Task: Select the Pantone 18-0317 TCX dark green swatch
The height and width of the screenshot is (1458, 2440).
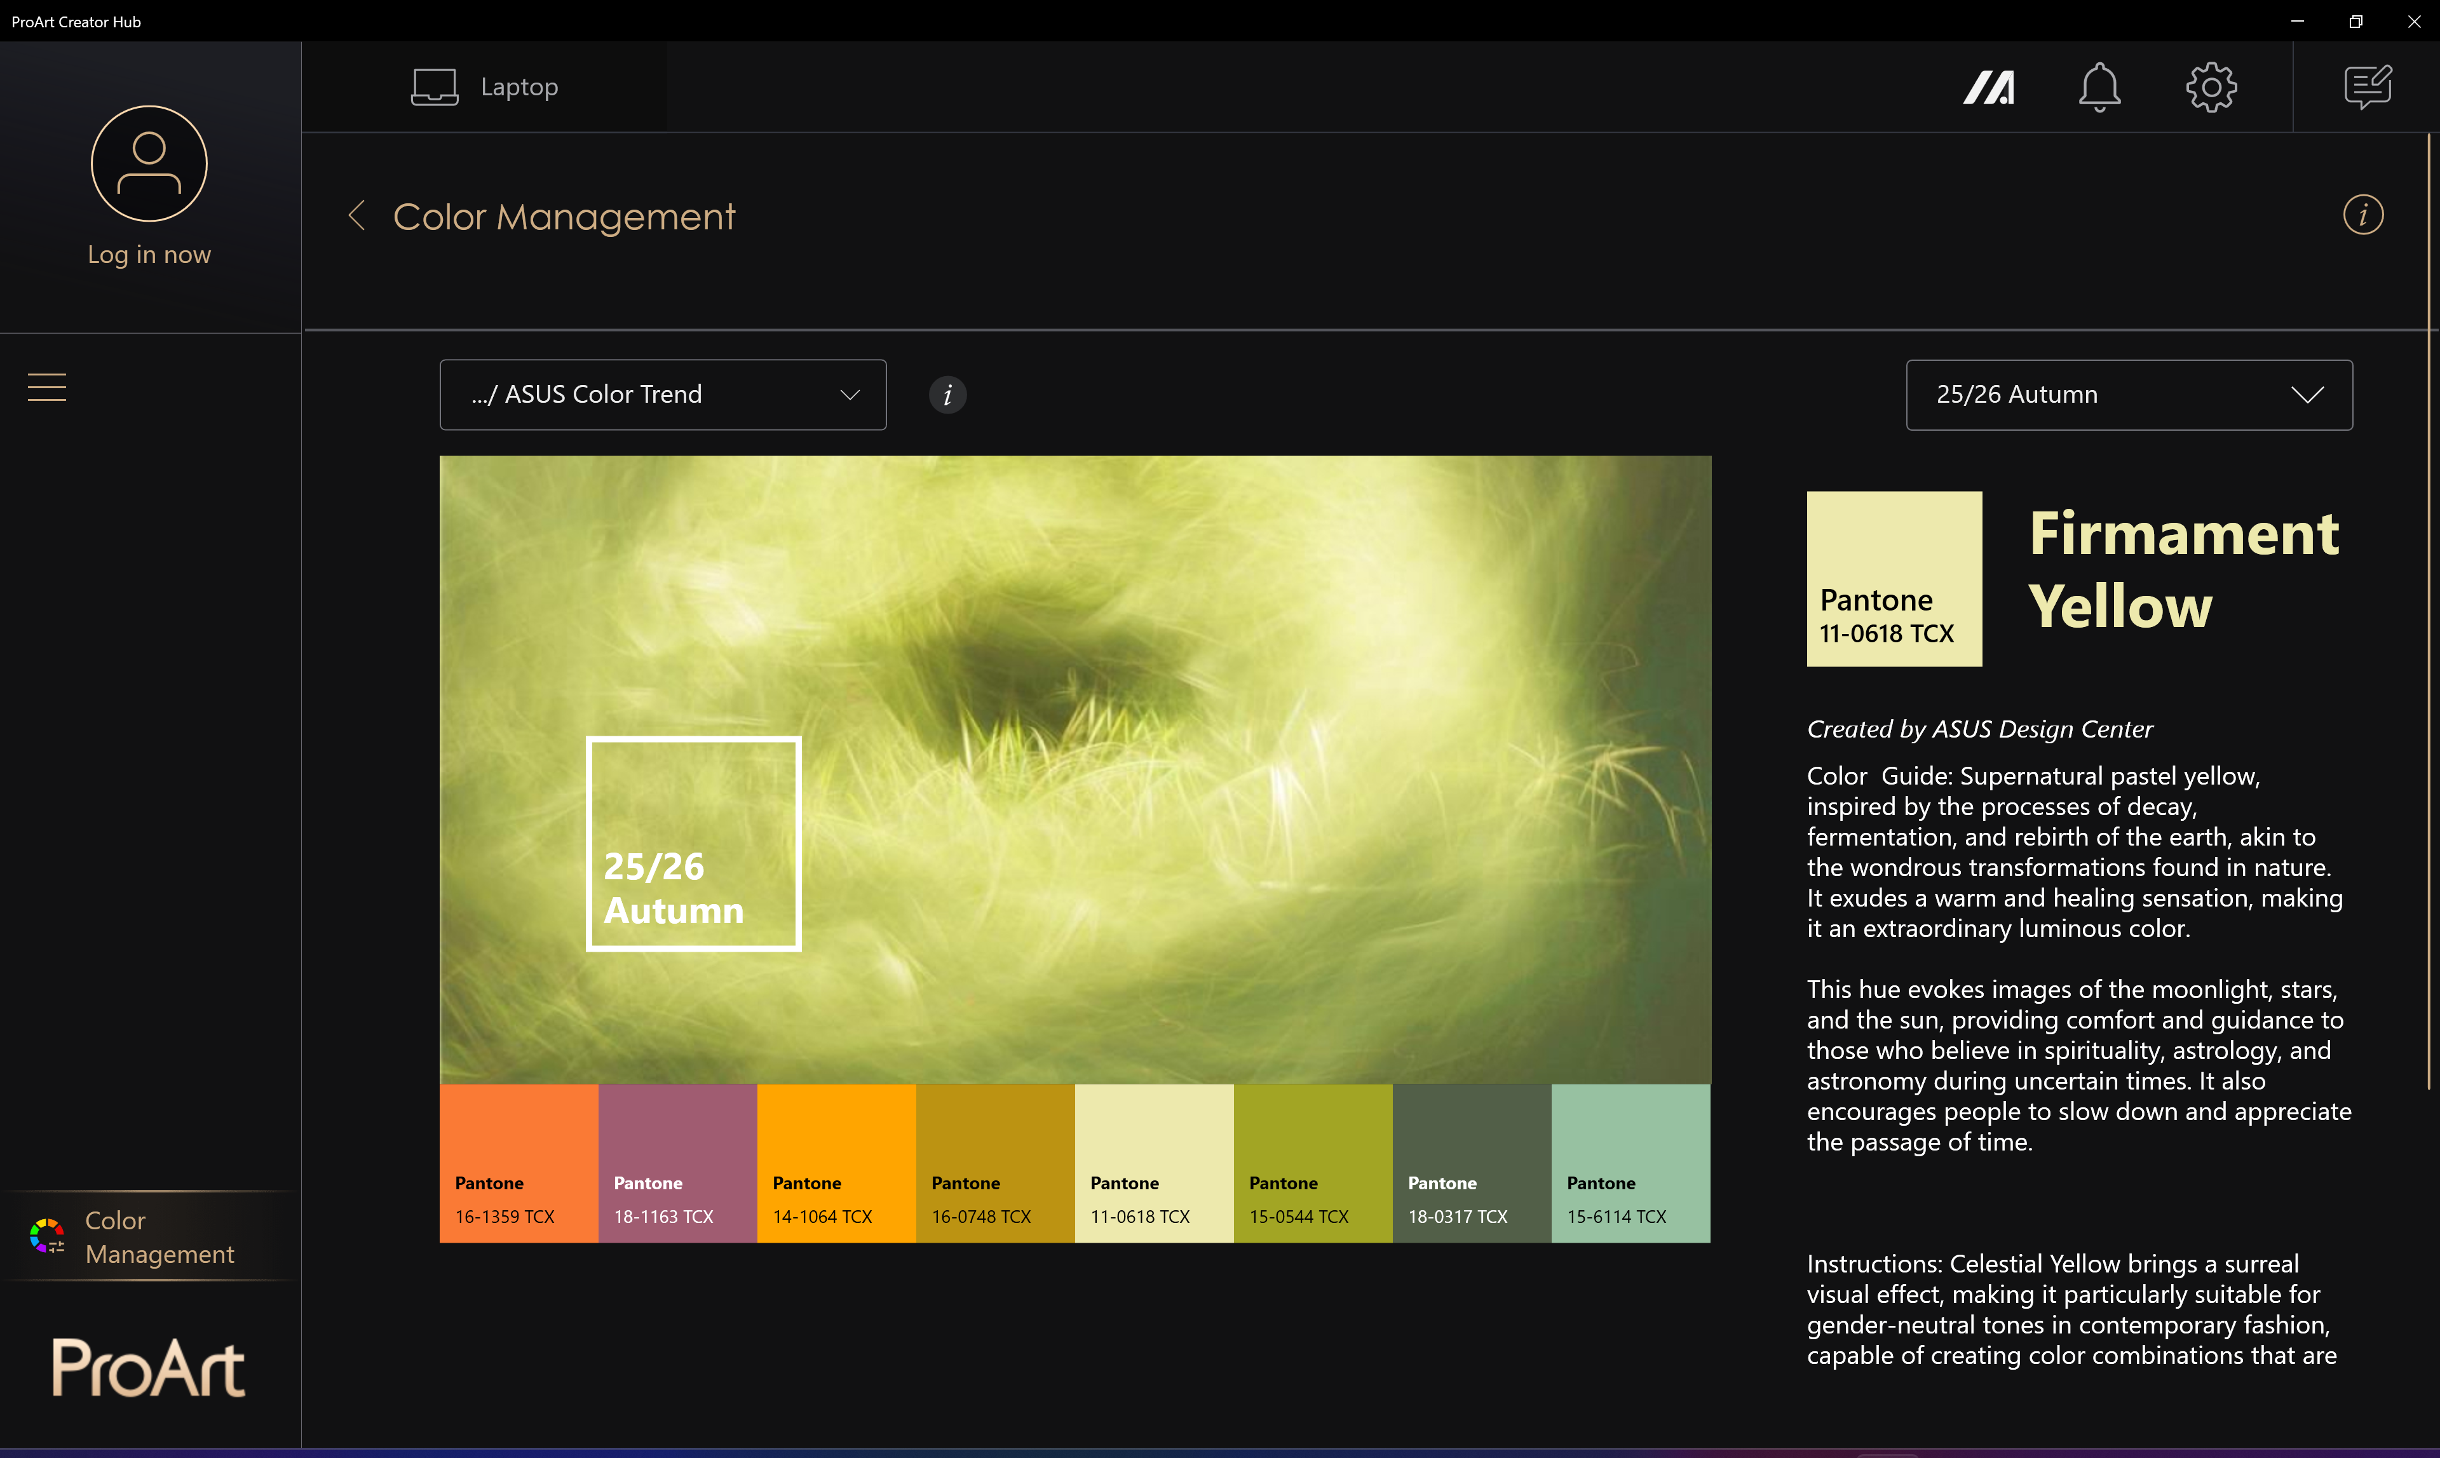Action: (x=1471, y=1163)
